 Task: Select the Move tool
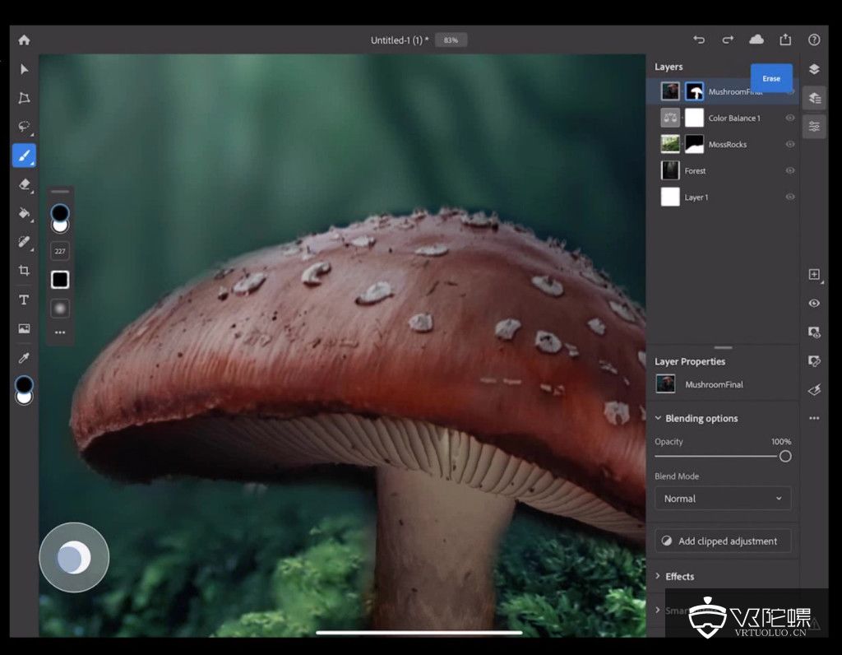[24, 69]
